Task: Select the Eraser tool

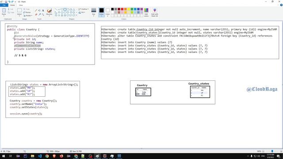Action: [36, 14]
